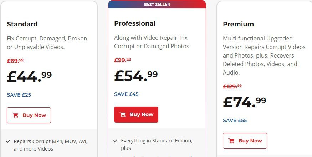Select the Standard plan title
This screenshot has height=157, width=312.
[x=22, y=24]
